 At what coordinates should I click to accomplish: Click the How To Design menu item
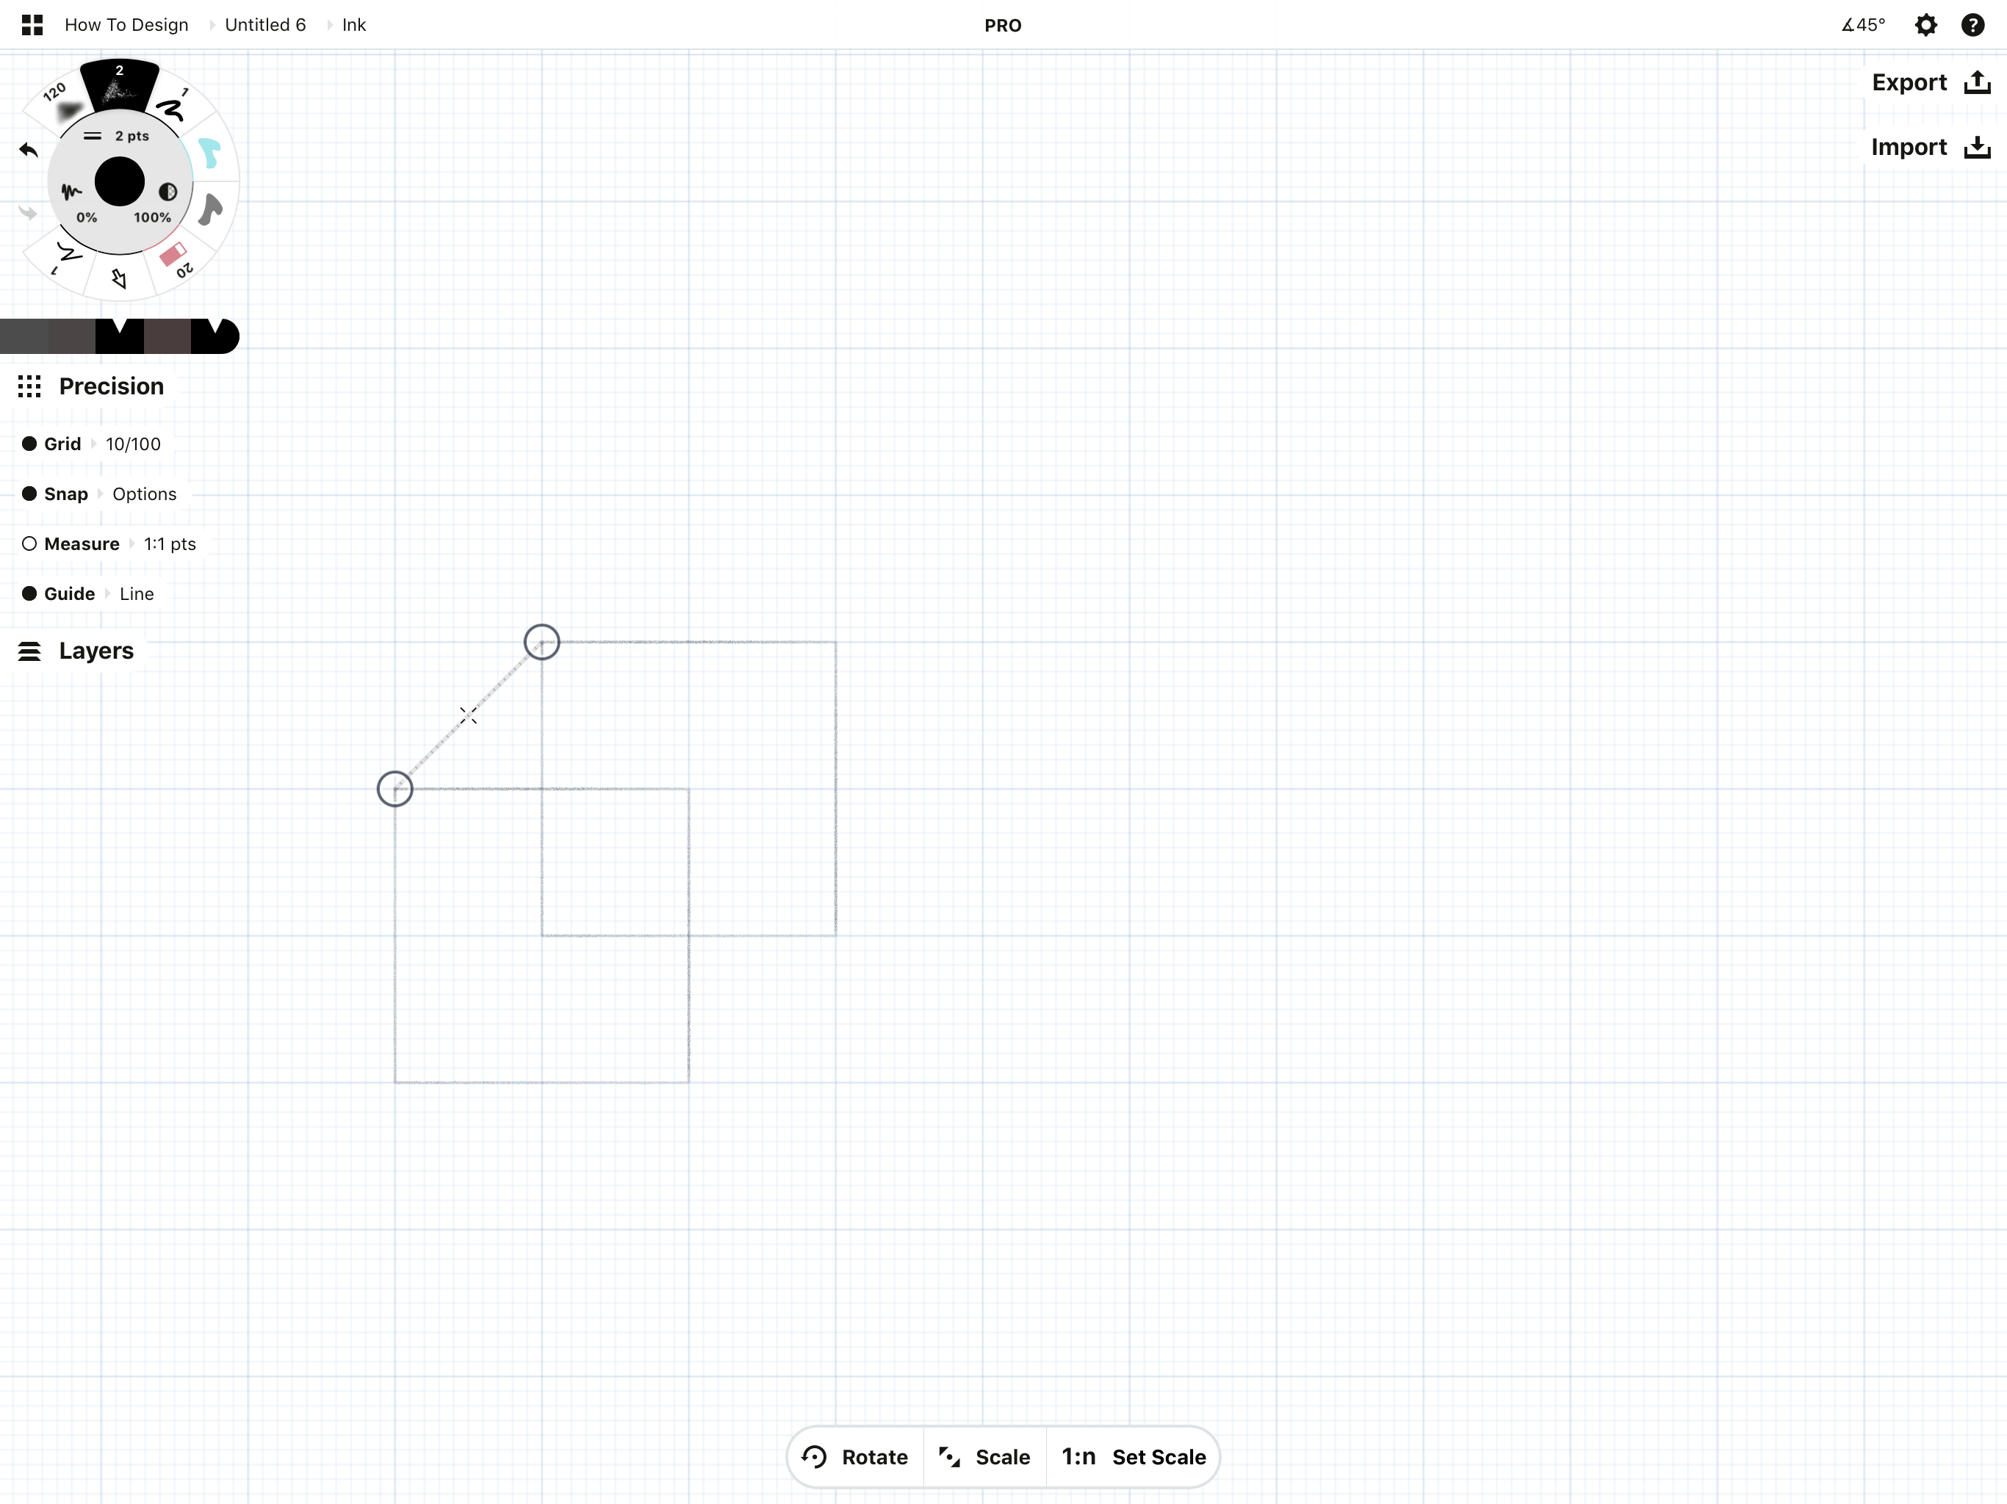(x=123, y=23)
